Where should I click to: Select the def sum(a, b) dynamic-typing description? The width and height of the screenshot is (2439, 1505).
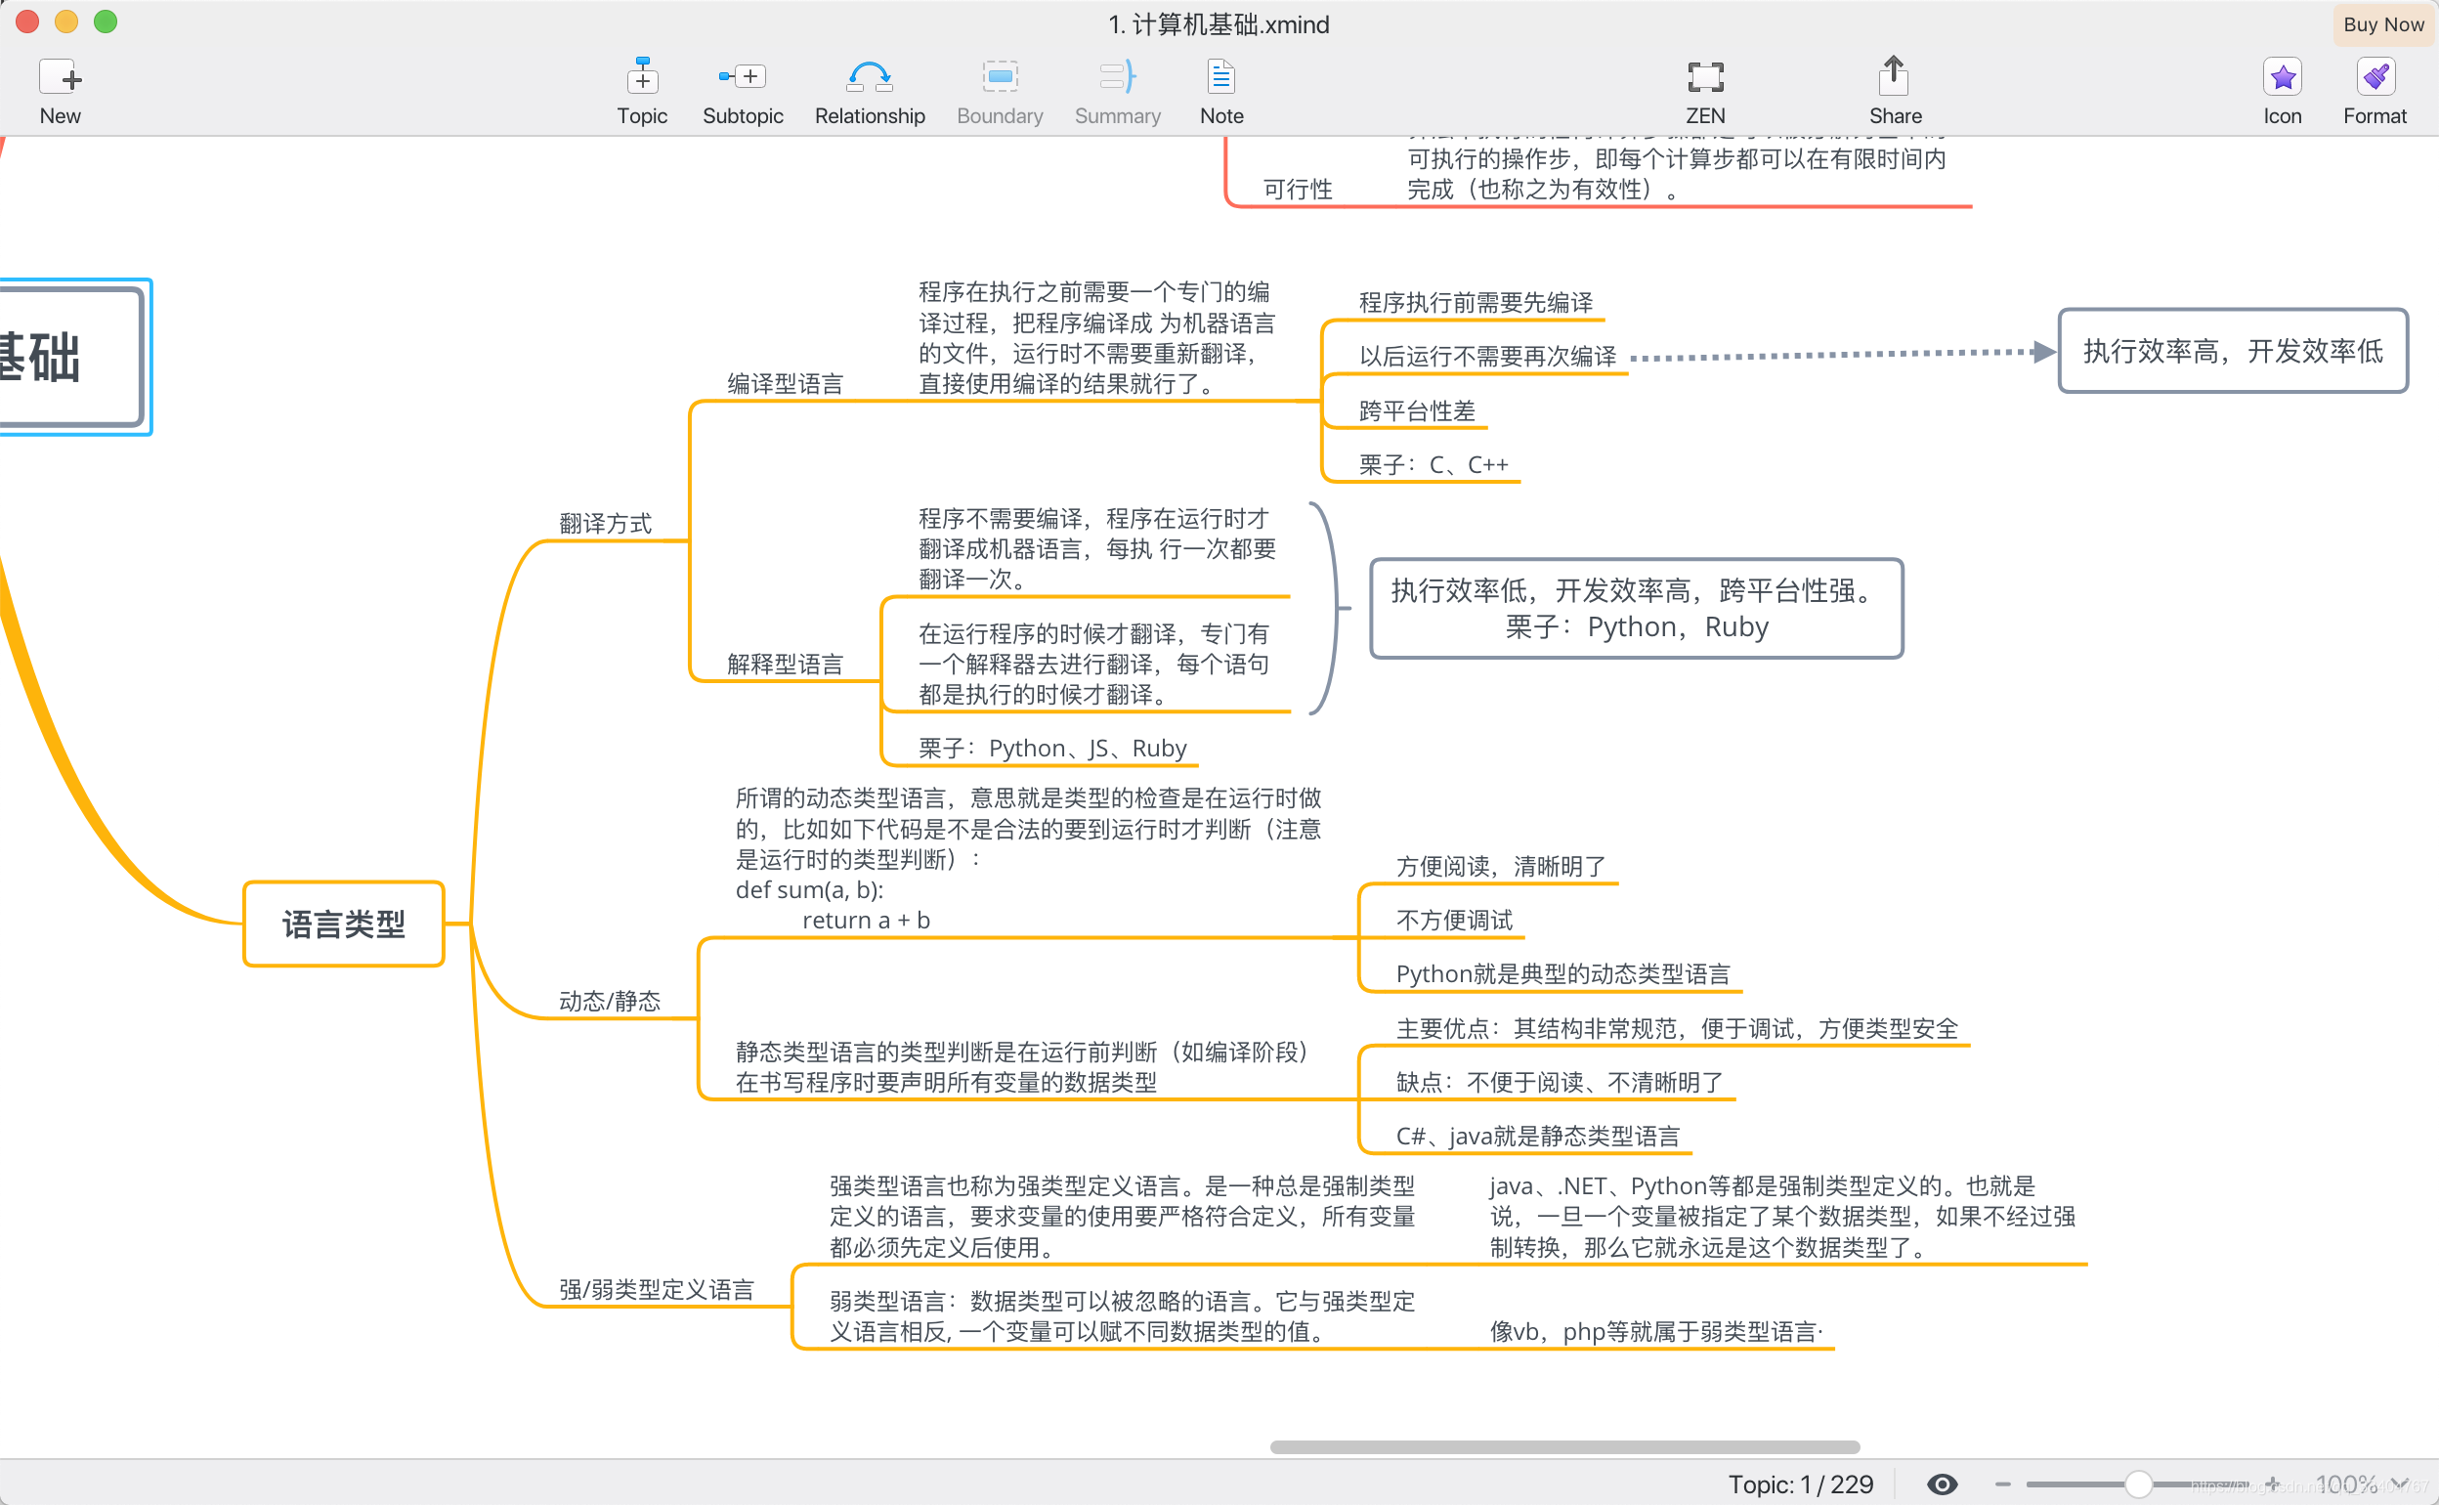pos(1027,858)
